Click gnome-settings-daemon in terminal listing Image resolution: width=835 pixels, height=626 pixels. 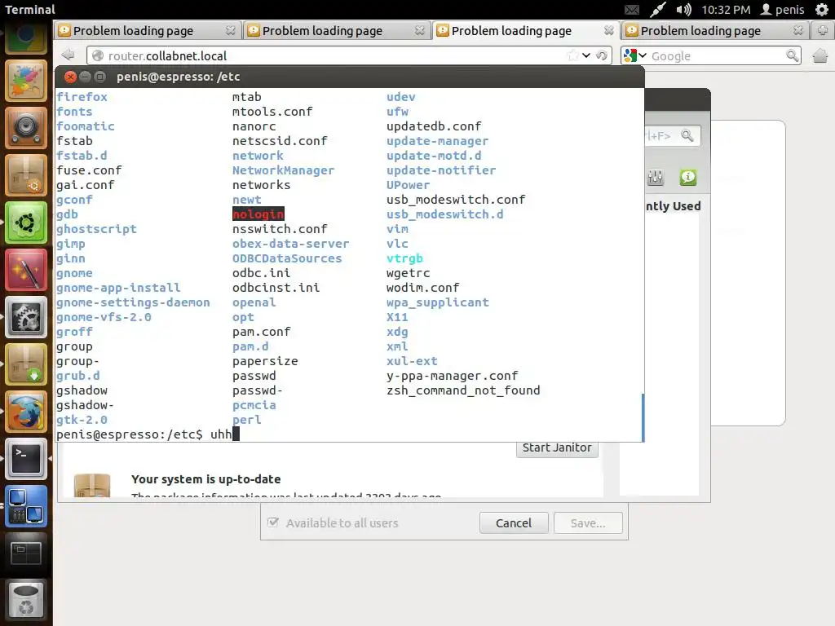click(133, 302)
